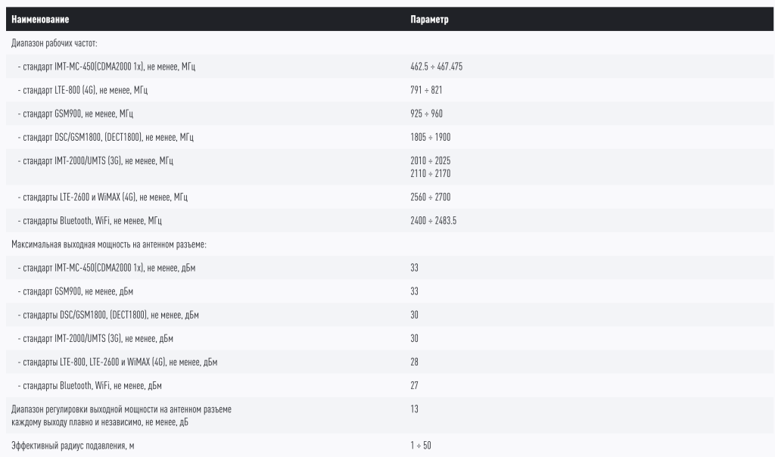Select the "Диапазон регулировки выходной мощности" row label
Screen dimensions: 775x457
[x=121, y=415]
